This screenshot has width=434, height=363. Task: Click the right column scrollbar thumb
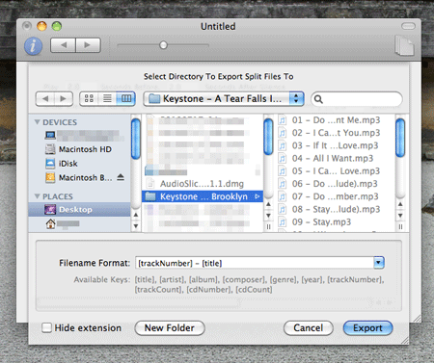(x=400, y=138)
